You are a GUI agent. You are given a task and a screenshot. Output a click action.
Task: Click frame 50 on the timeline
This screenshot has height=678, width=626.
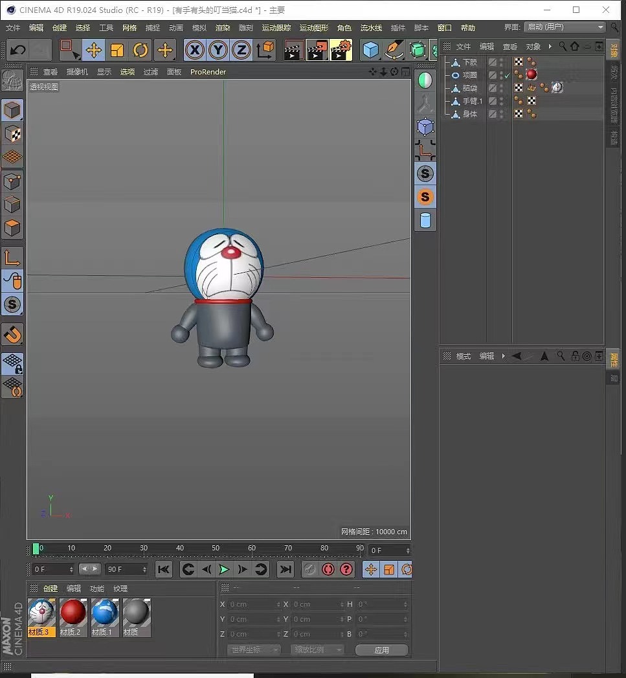pos(216,548)
